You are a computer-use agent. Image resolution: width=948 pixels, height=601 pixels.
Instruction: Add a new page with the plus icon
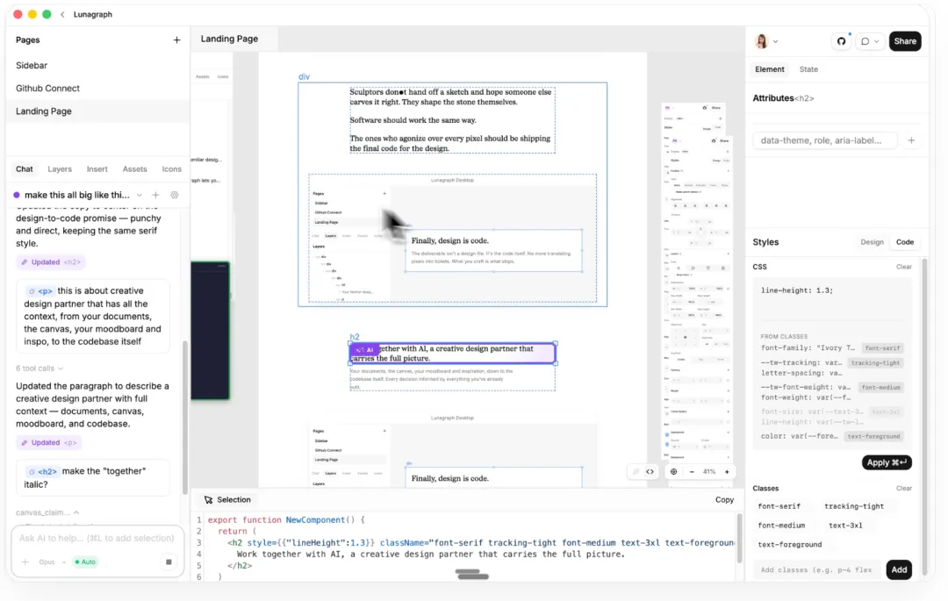[176, 39]
